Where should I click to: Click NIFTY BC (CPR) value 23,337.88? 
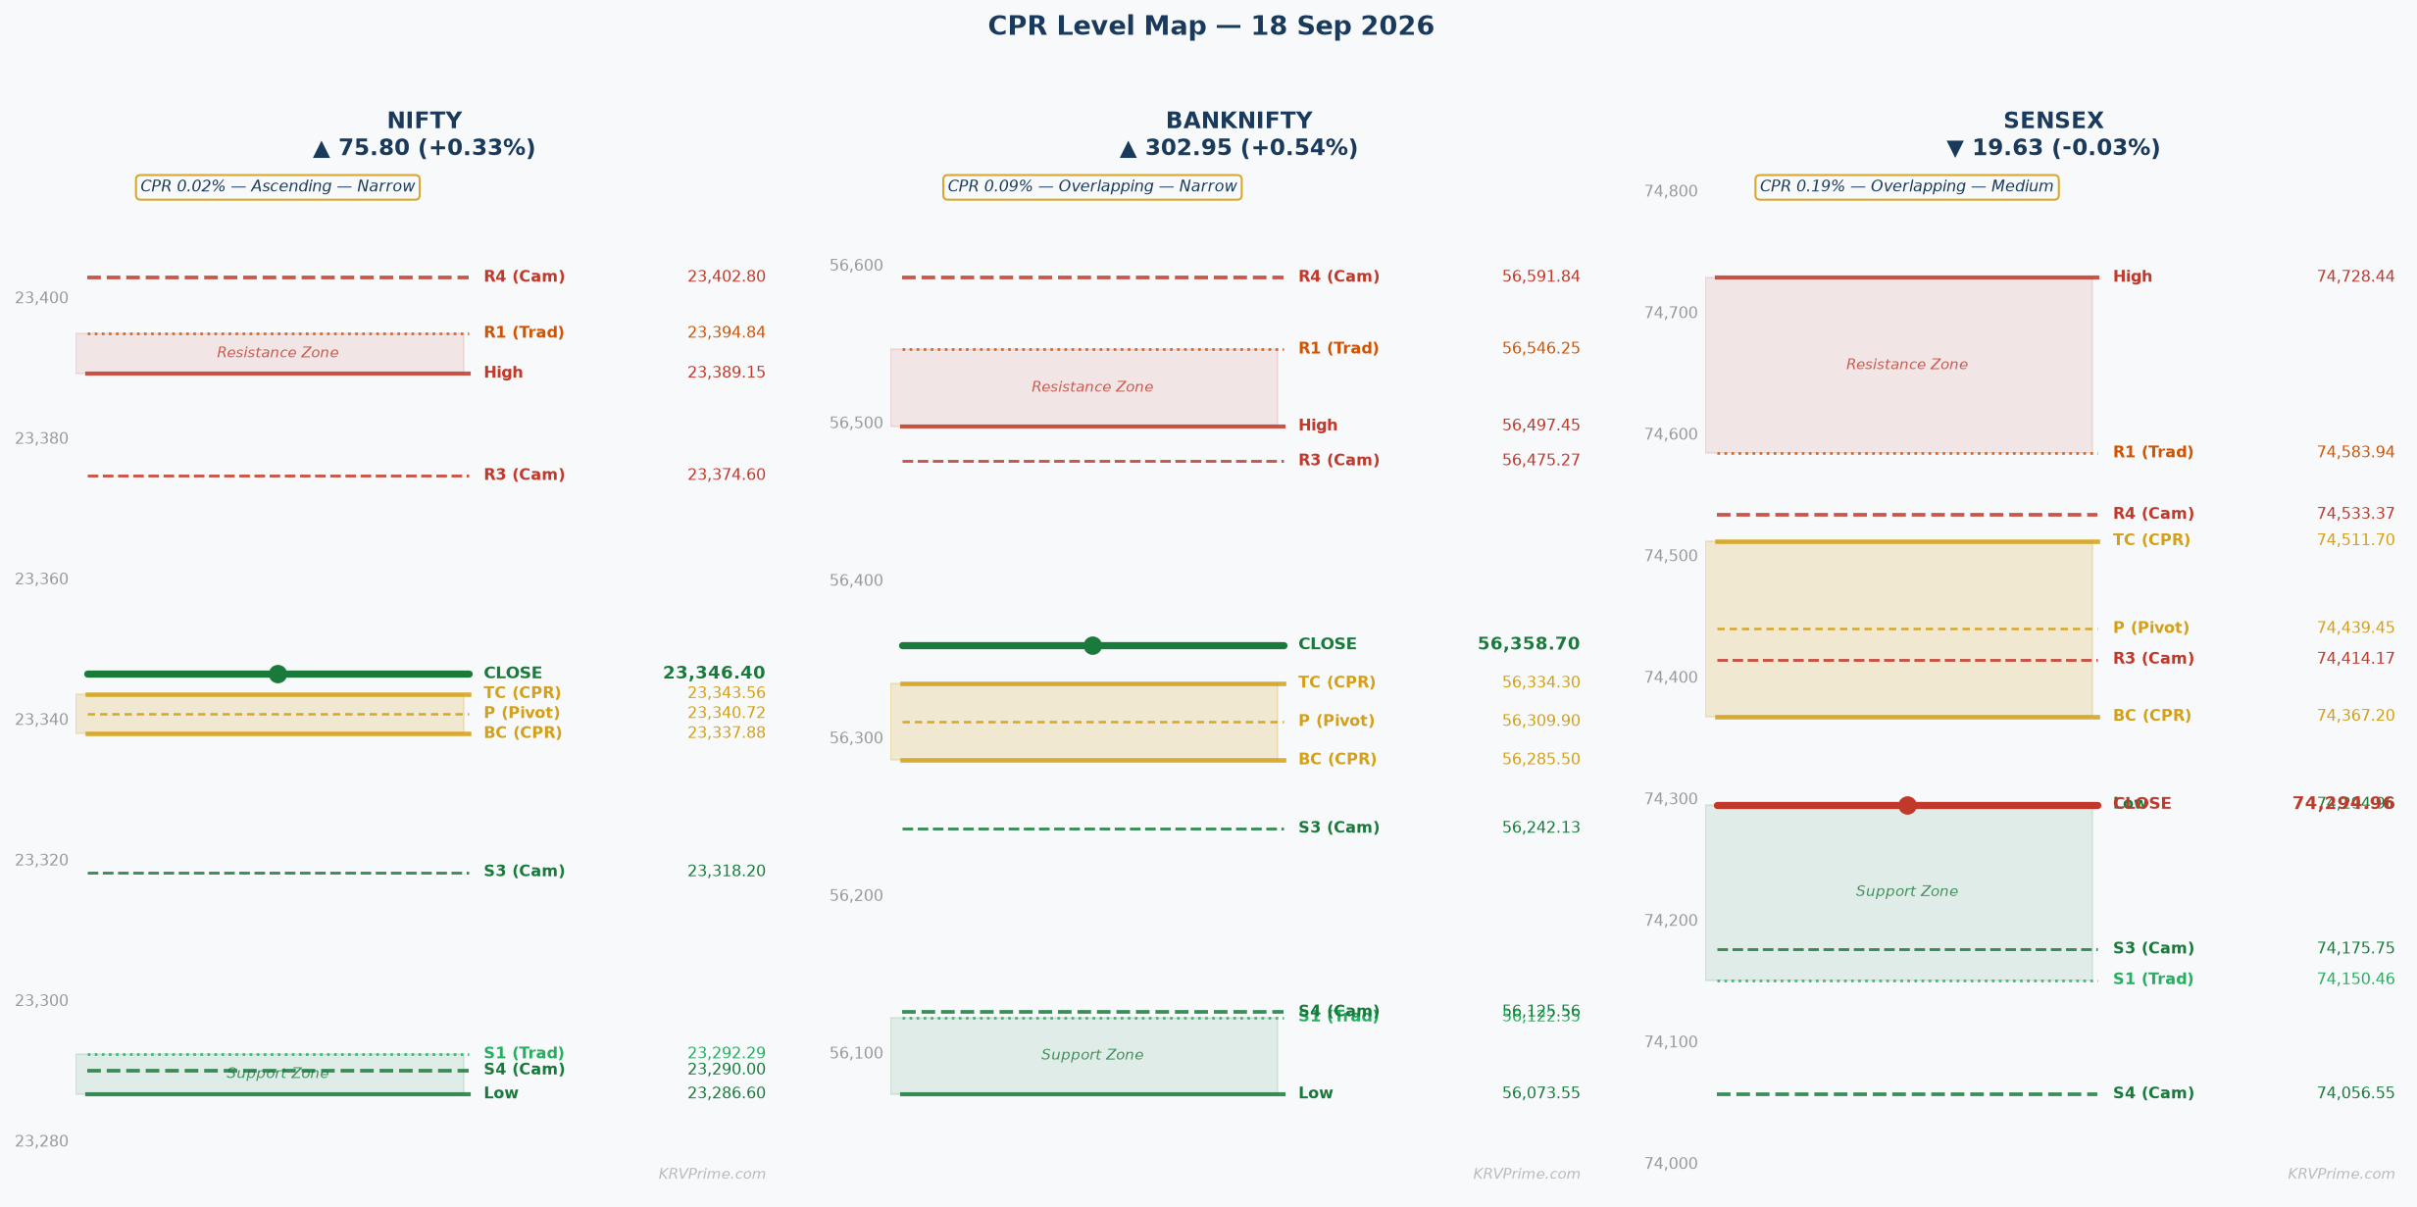(727, 733)
